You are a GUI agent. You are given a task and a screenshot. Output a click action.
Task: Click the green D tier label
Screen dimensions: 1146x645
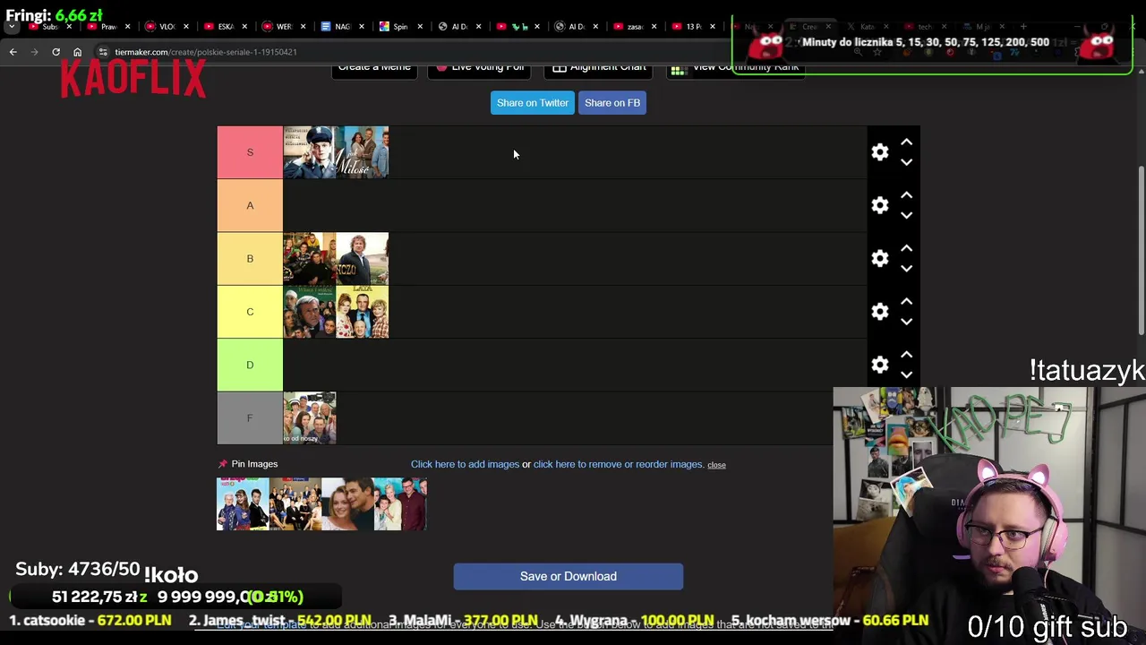tap(250, 365)
